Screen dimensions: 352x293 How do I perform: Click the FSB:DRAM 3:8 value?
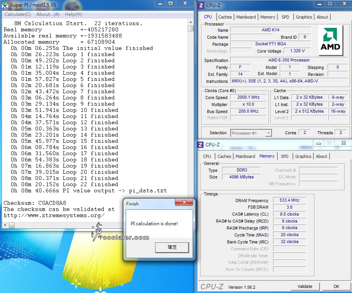point(290,207)
